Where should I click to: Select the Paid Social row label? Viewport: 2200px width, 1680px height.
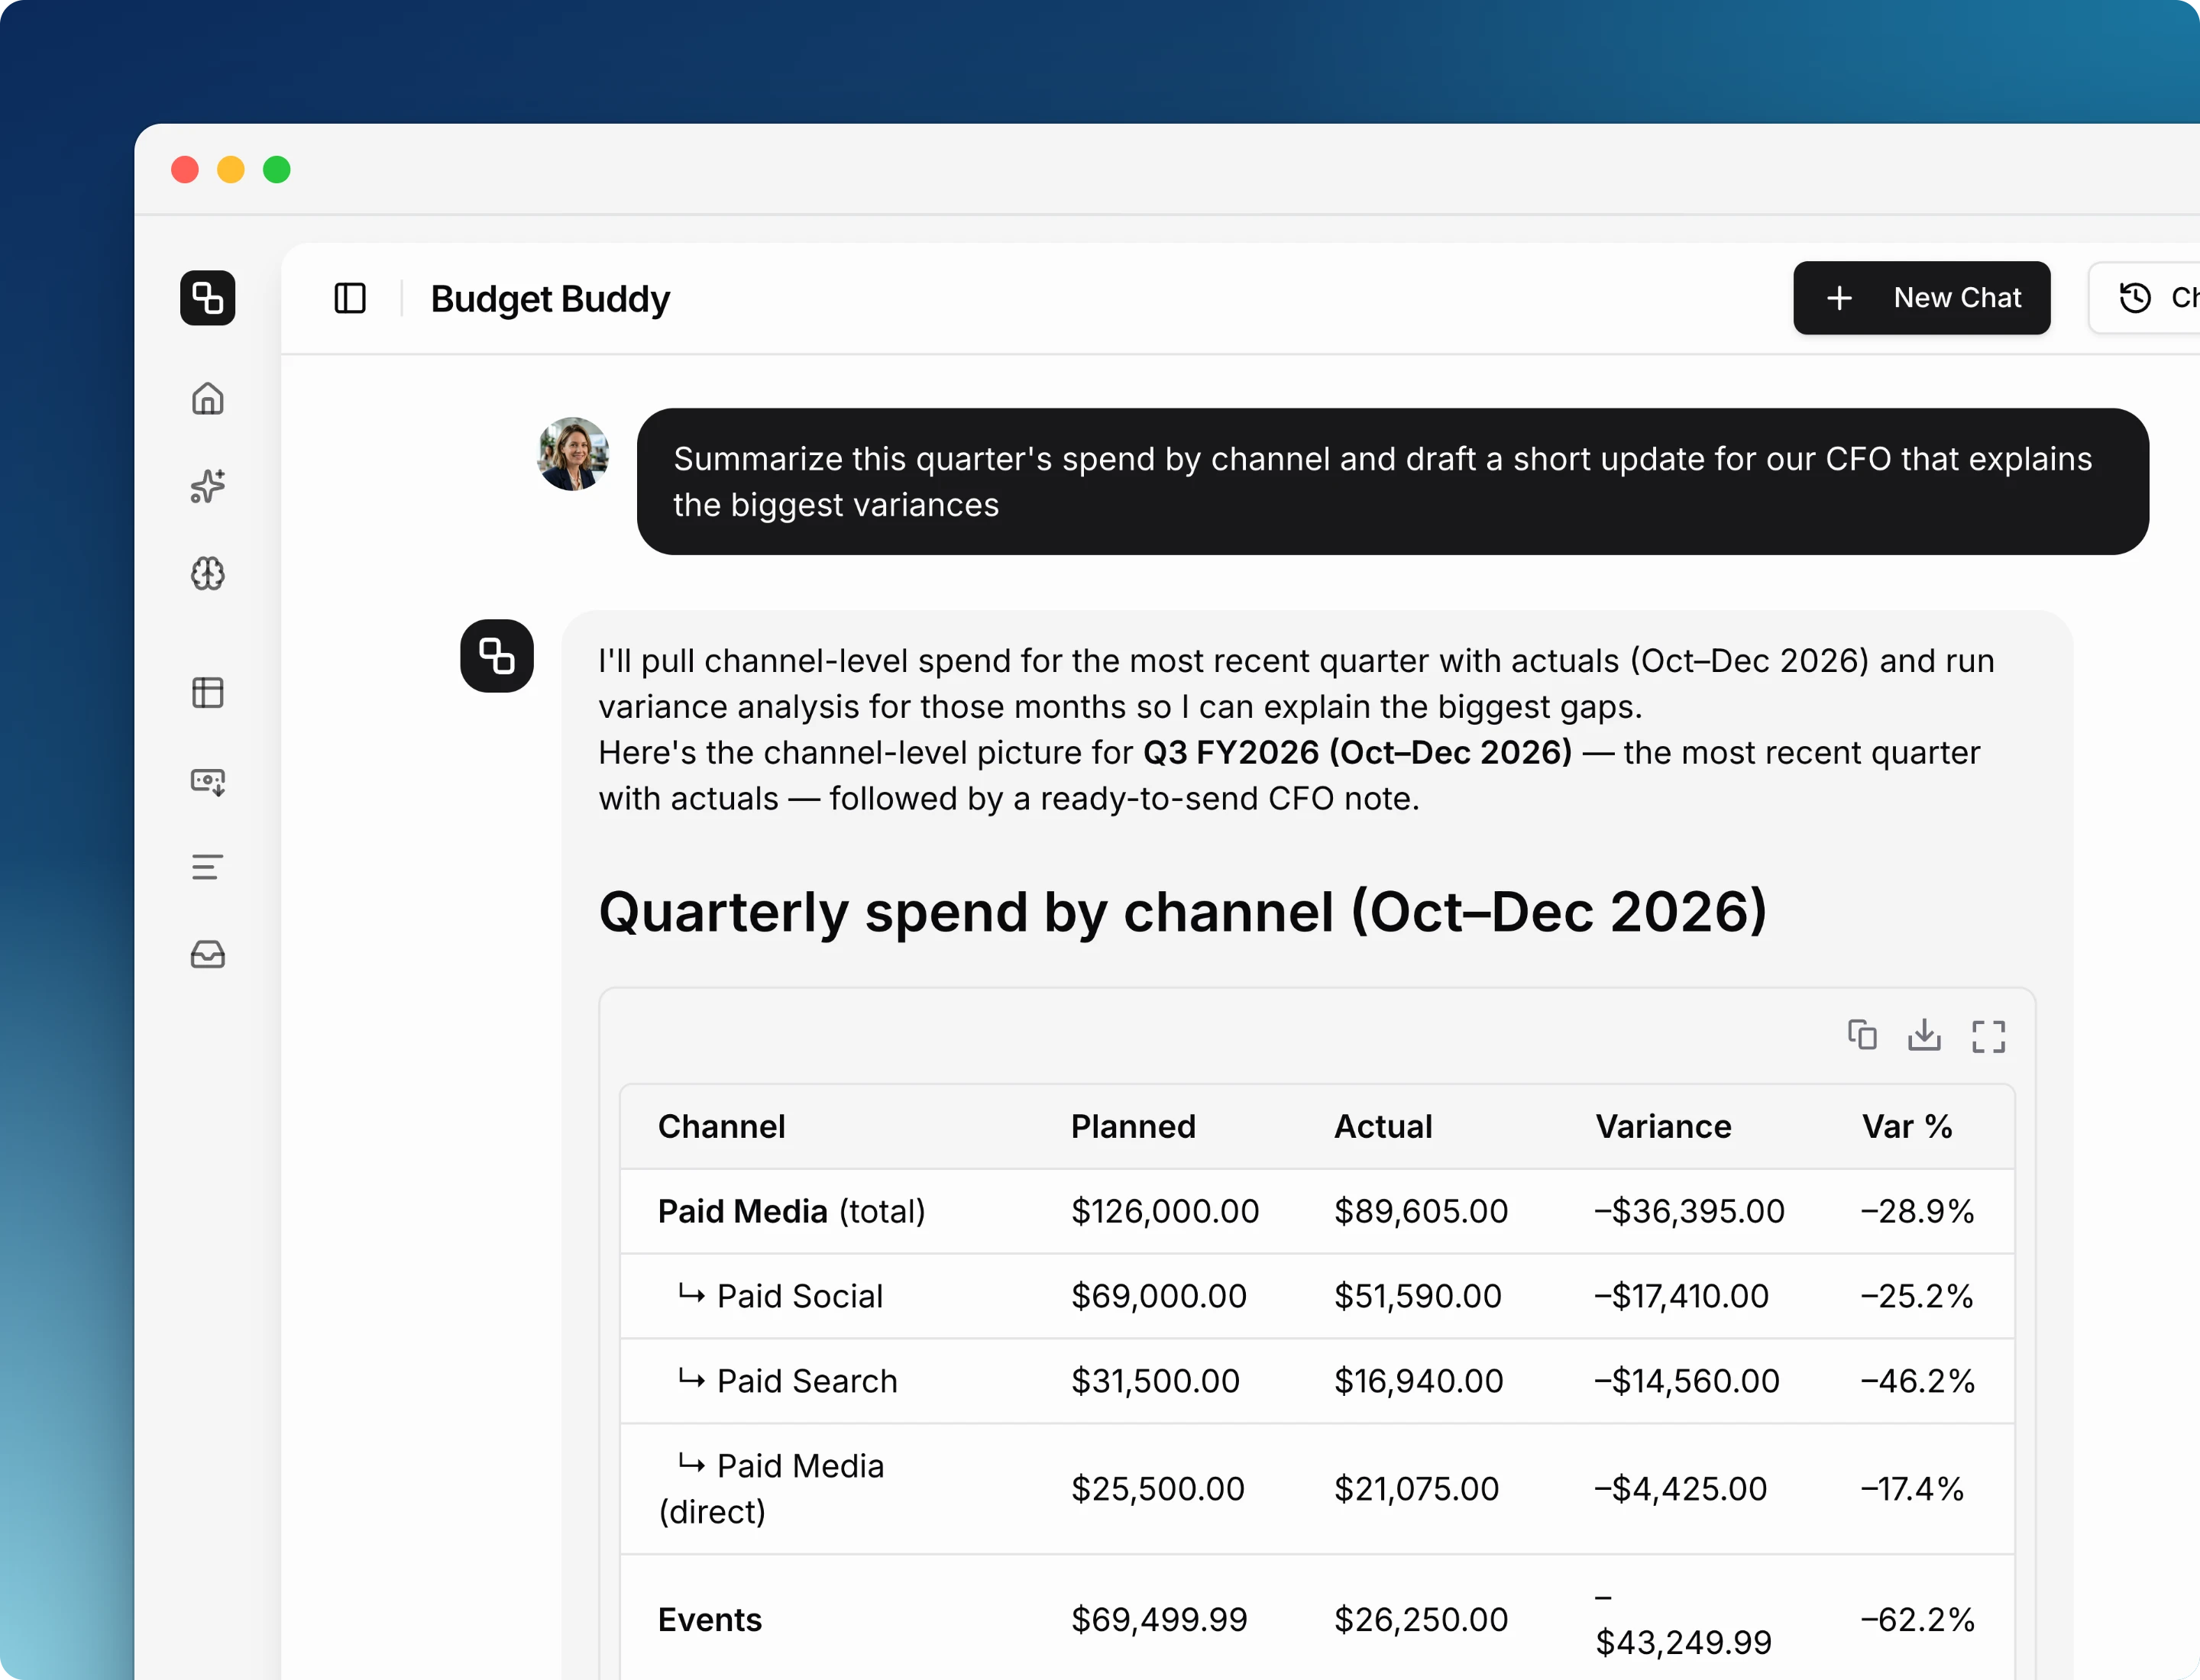coord(781,1297)
